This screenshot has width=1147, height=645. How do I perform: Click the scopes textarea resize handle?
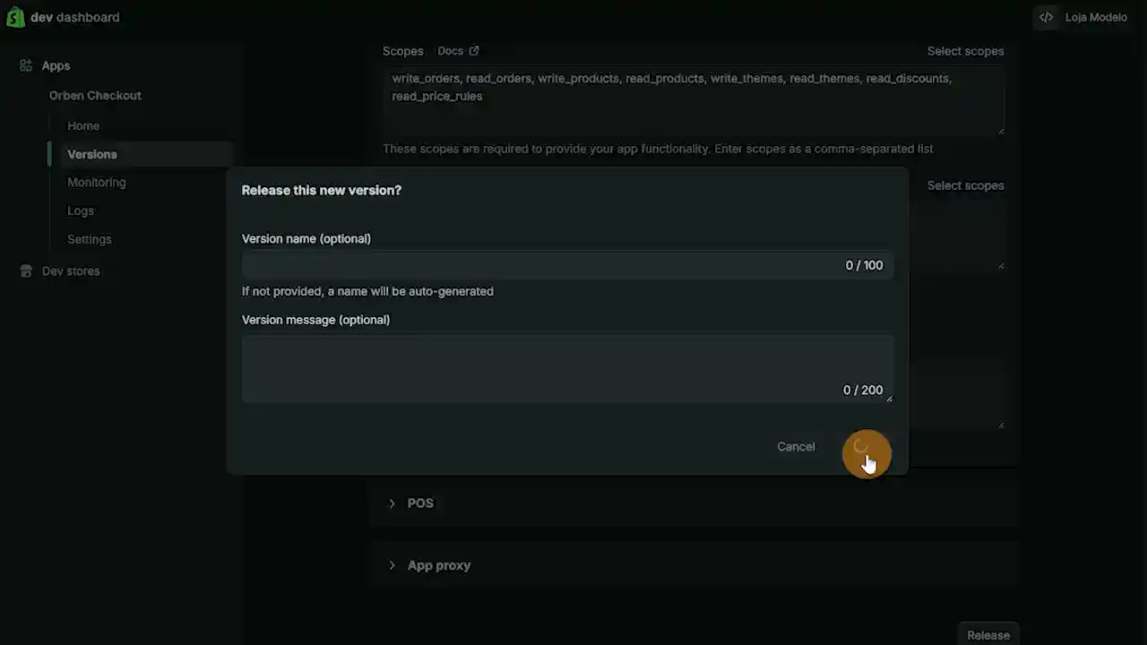(1000, 130)
